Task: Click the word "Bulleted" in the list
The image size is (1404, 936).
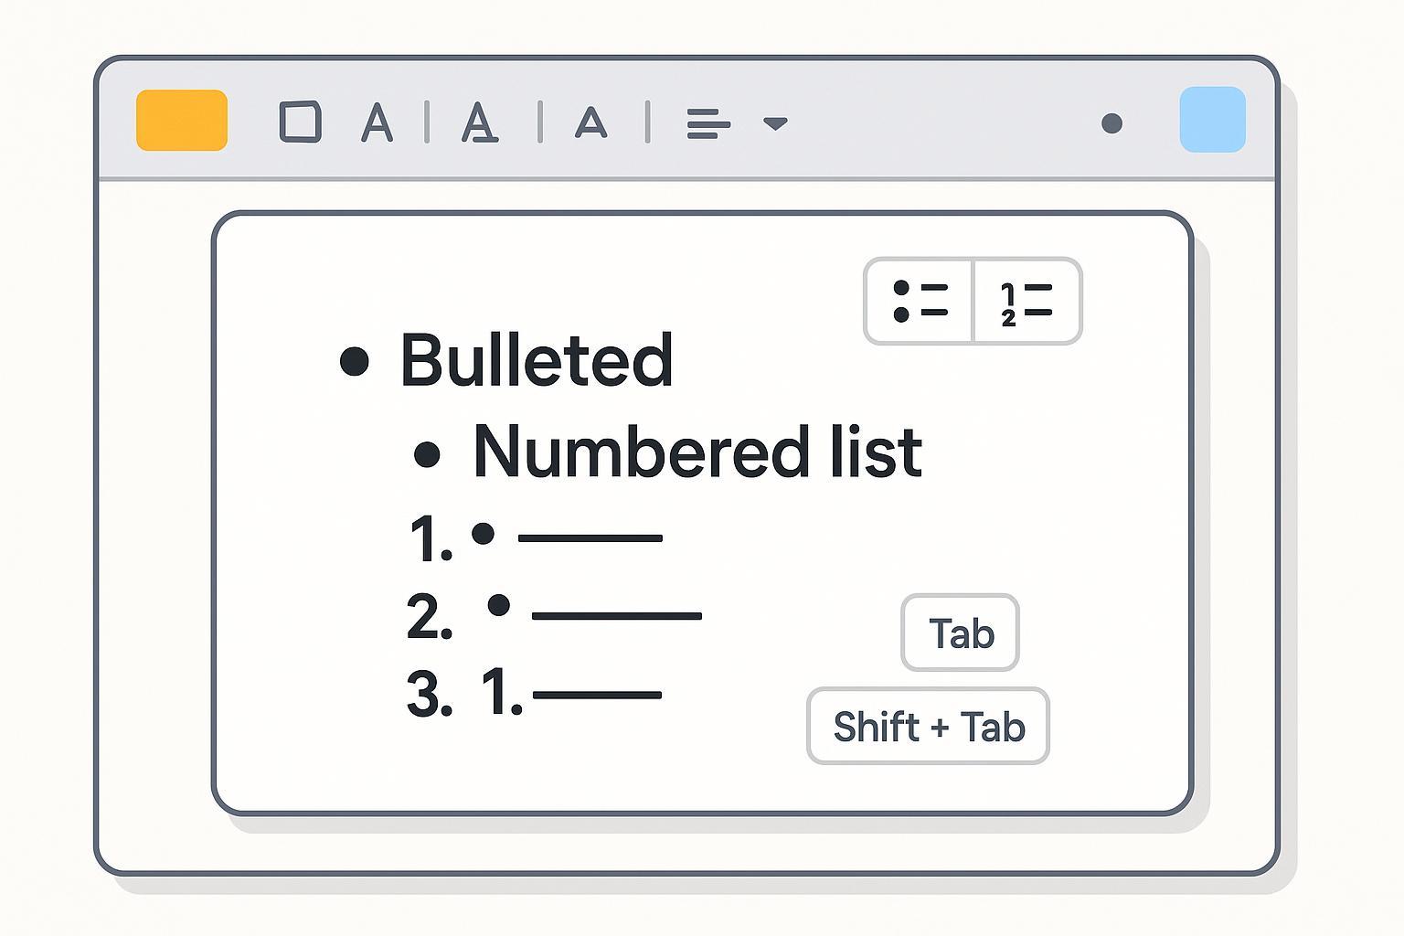Action: tap(537, 360)
